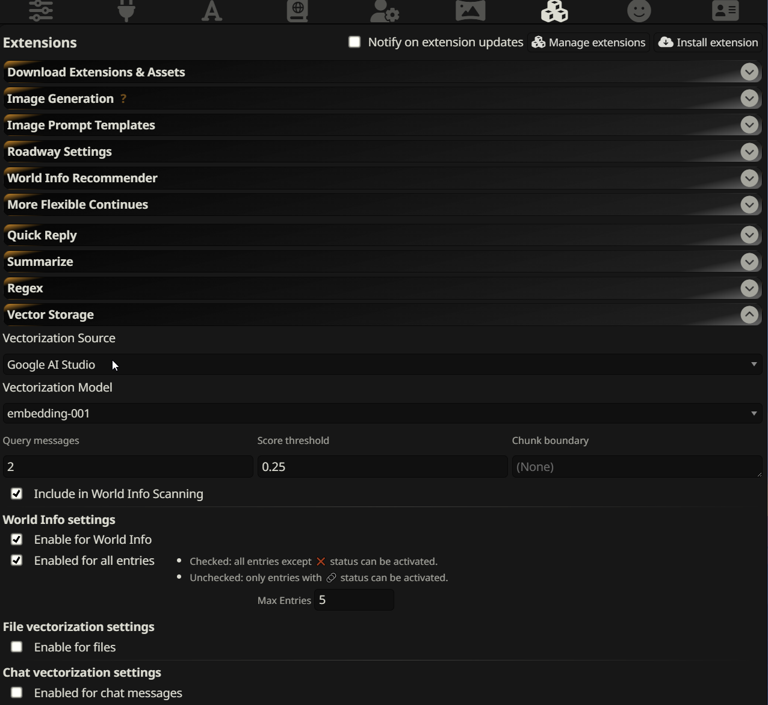Open Persona Management smiley icon
The image size is (768, 705).
[639, 11]
